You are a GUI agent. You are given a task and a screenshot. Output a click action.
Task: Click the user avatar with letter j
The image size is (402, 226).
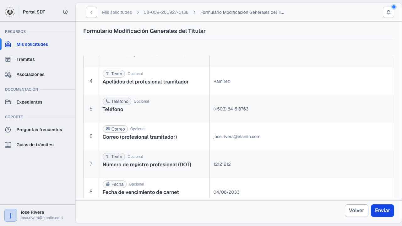(x=11, y=215)
